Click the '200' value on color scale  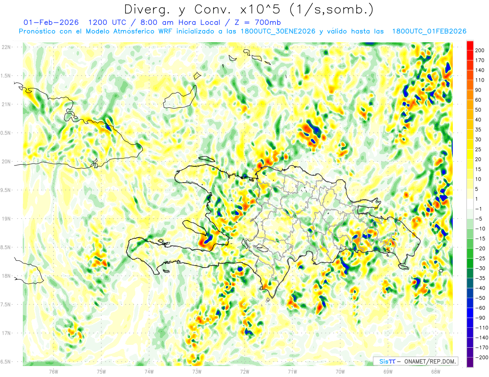480,50
